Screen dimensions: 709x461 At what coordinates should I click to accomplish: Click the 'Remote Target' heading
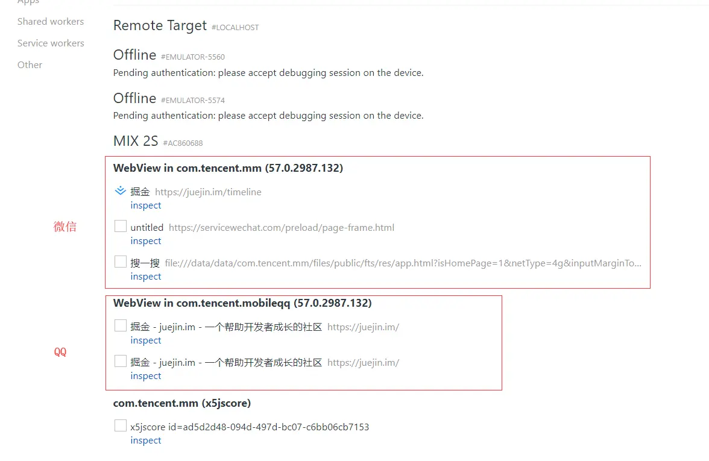(x=160, y=26)
